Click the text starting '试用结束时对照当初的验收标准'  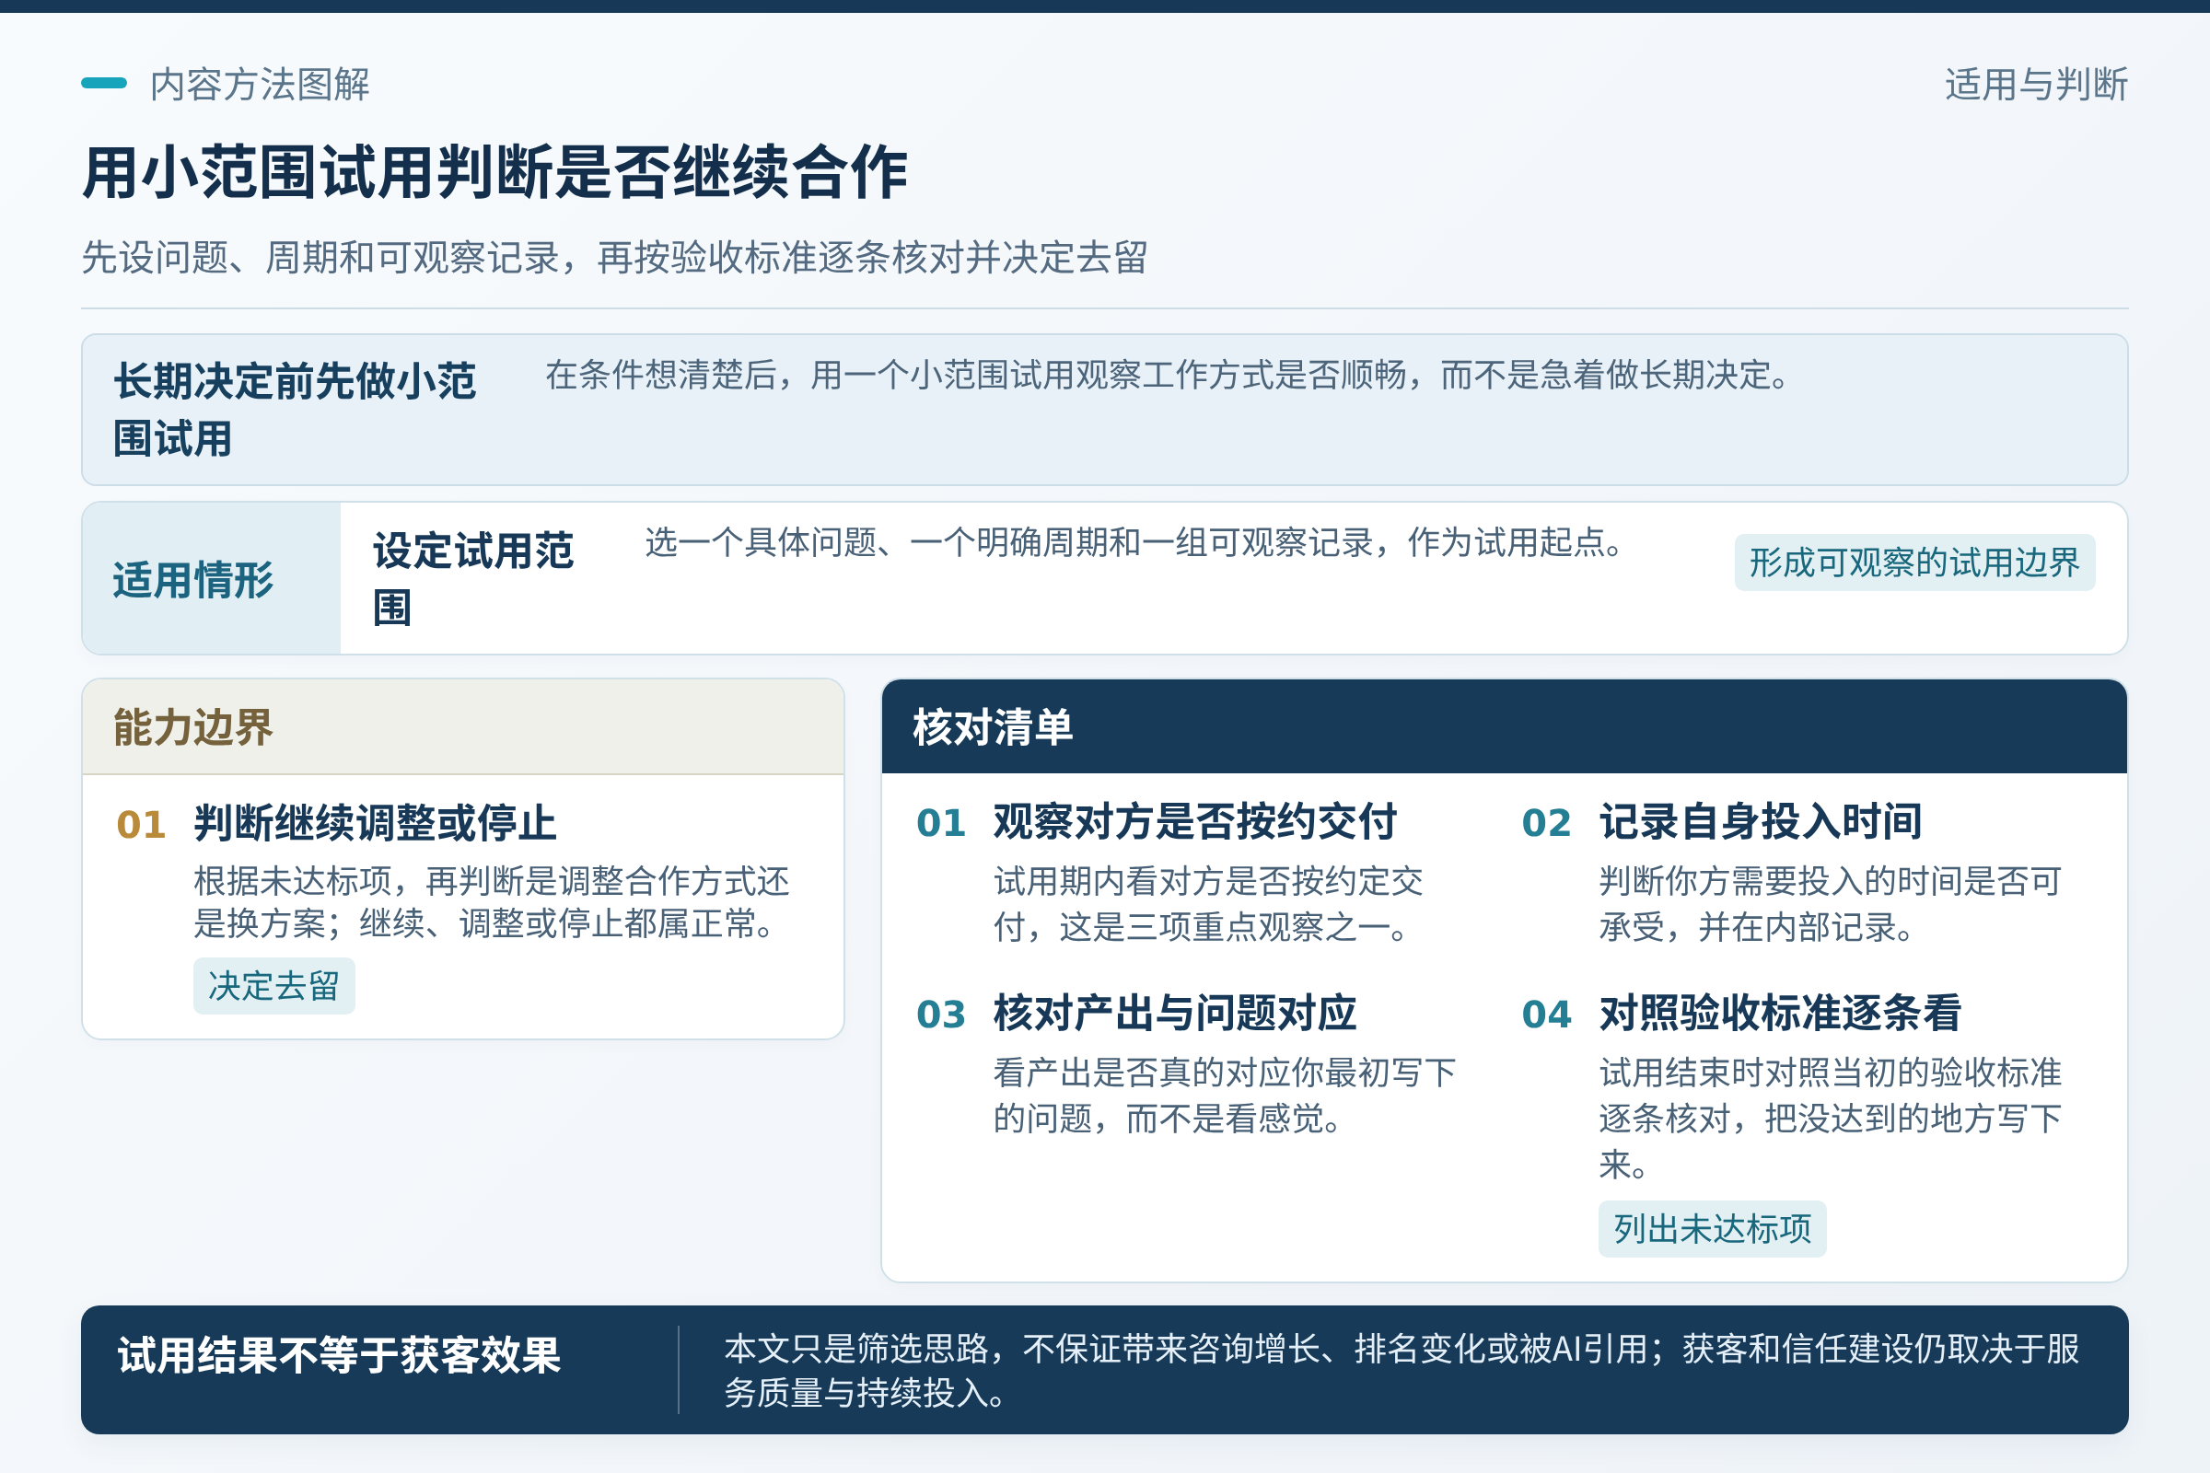click(1831, 1118)
